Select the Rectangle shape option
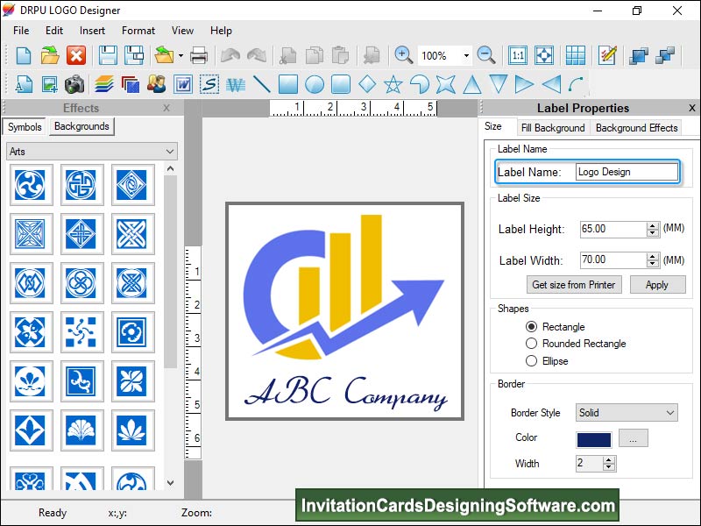701x526 pixels. [532, 327]
